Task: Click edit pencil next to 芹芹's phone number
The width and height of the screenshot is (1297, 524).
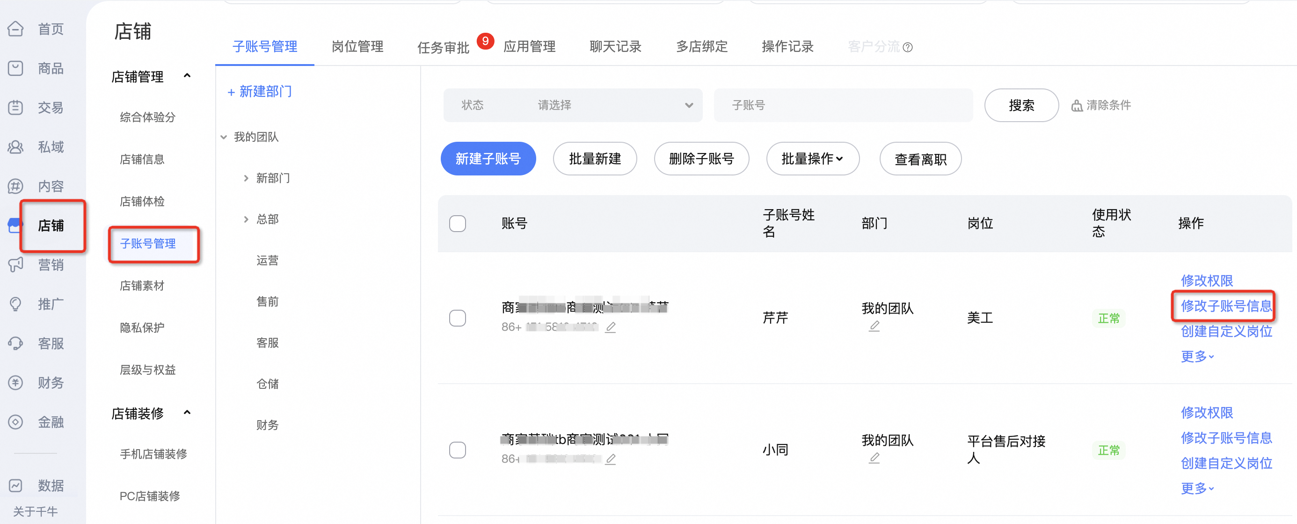Action: [x=610, y=327]
